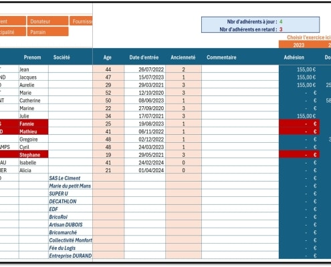This screenshot has width=331, height=267.
Task: Click the Adhésion column header
Action: point(294,57)
